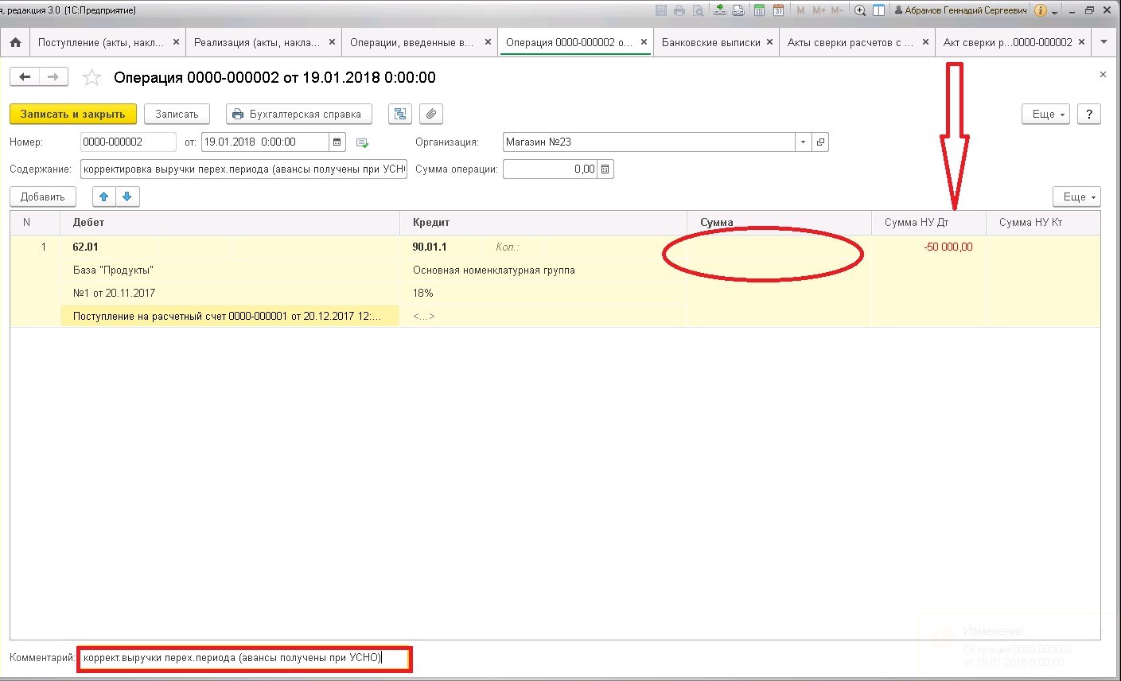The height and width of the screenshot is (681, 1121).
Task: Switch to Реализация (акты, накла... tab
Action: tap(257, 42)
